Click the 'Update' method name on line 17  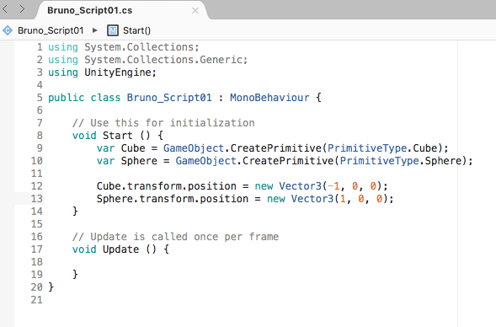pyautogui.click(x=120, y=249)
